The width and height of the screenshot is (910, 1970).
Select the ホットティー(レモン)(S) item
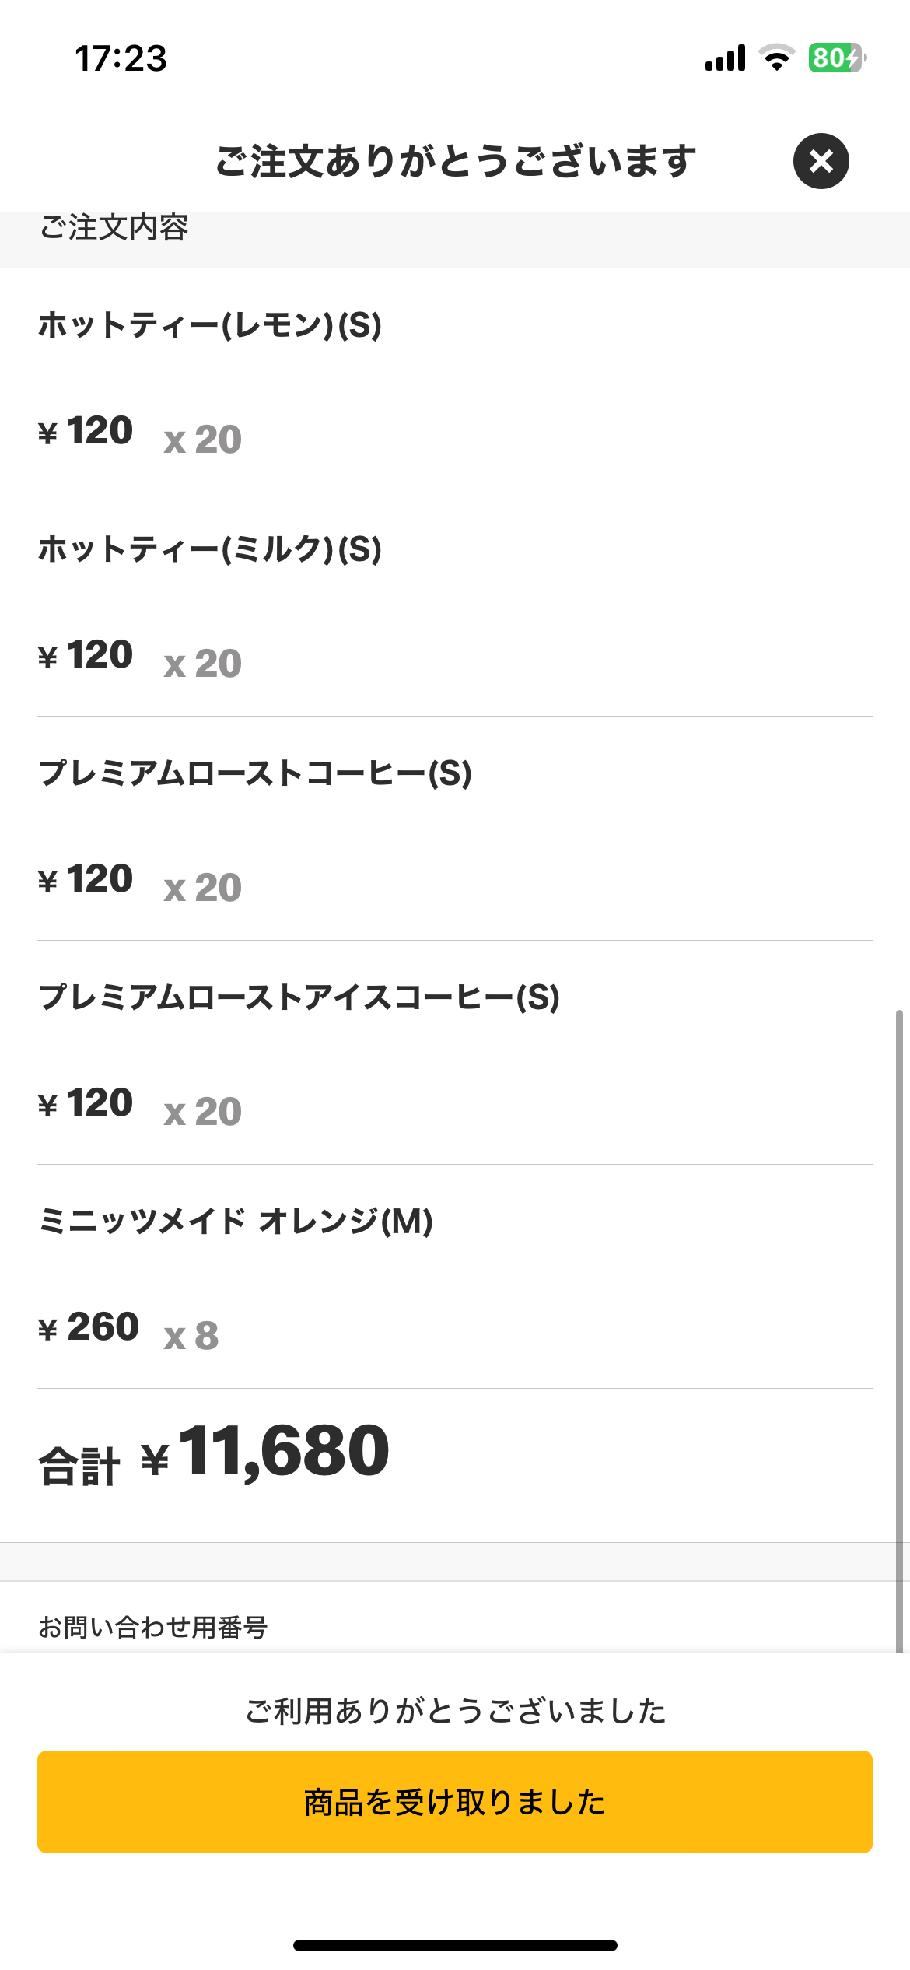coord(210,325)
